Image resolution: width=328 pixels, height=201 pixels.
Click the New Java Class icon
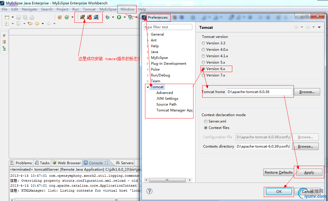pos(67,17)
